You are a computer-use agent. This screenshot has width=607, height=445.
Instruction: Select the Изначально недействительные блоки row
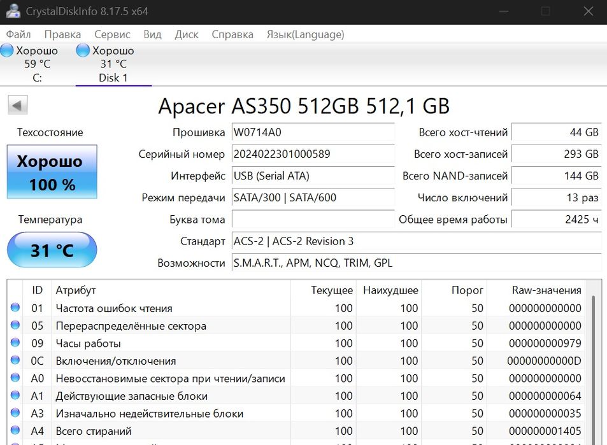click(297, 413)
